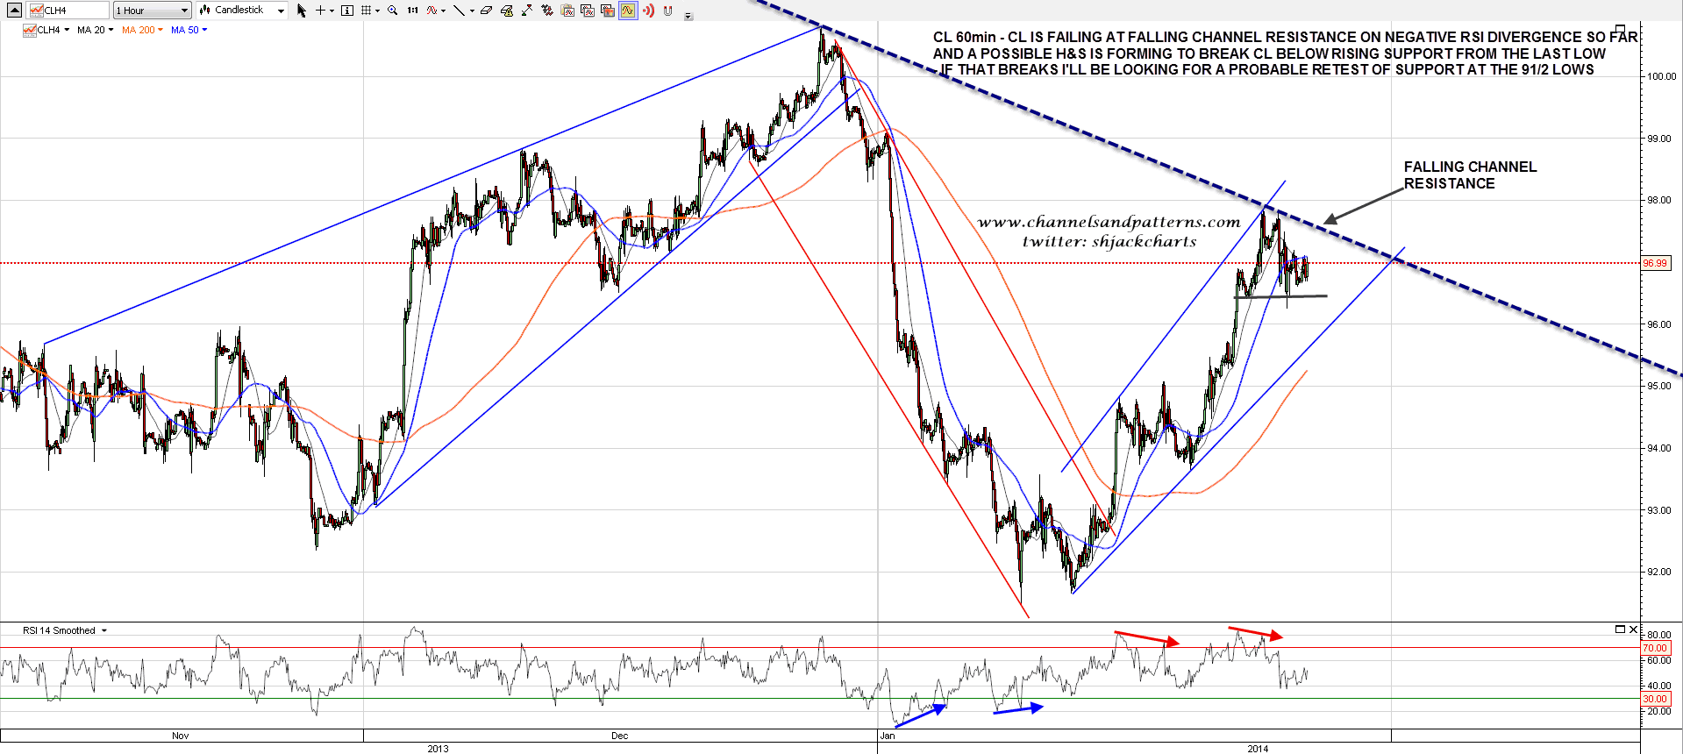
Task: Collapse toolbar with the up-arrow button
Action: coord(14,11)
